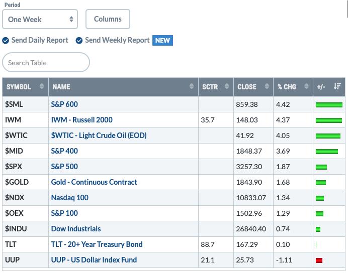Click the descending sort icon in +/- column

pyautogui.click(x=337, y=86)
